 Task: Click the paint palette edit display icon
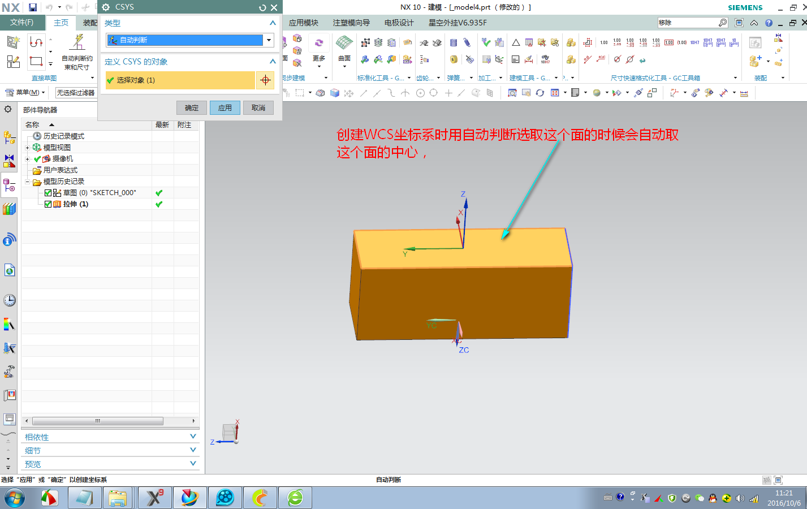tap(709, 93)
